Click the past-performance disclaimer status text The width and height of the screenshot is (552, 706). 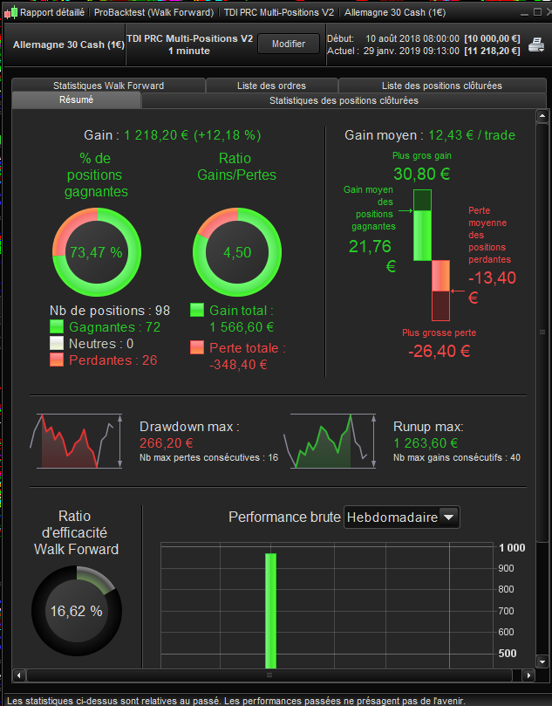click(235, 701)
